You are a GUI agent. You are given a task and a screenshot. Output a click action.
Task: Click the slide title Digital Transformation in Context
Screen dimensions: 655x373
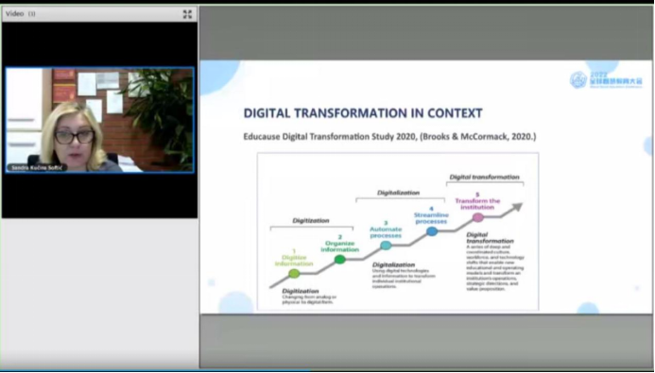(363, 113)
